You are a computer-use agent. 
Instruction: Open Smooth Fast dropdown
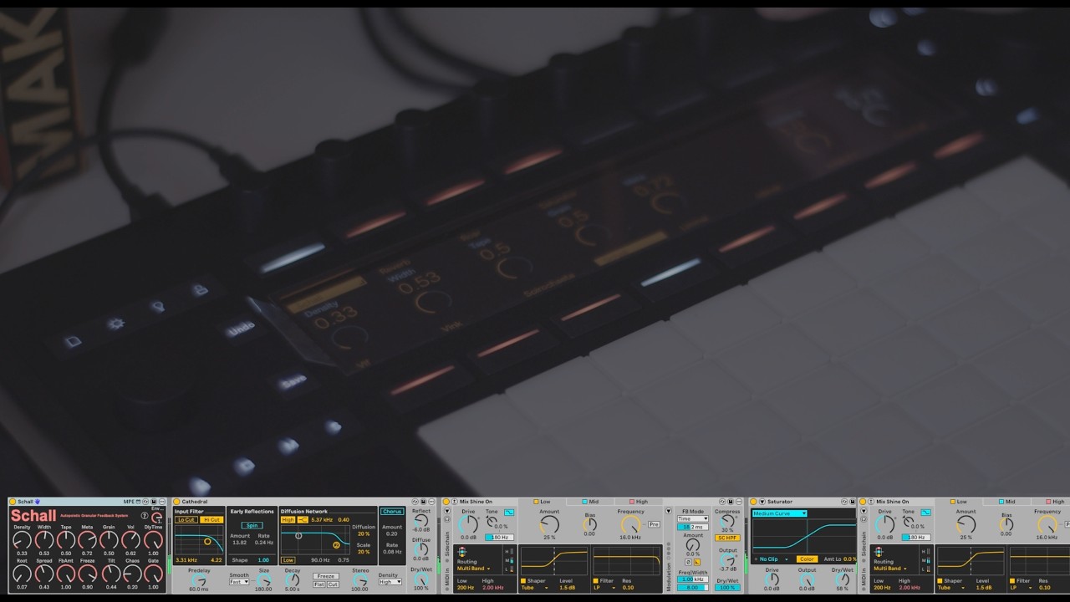(239, 582)
